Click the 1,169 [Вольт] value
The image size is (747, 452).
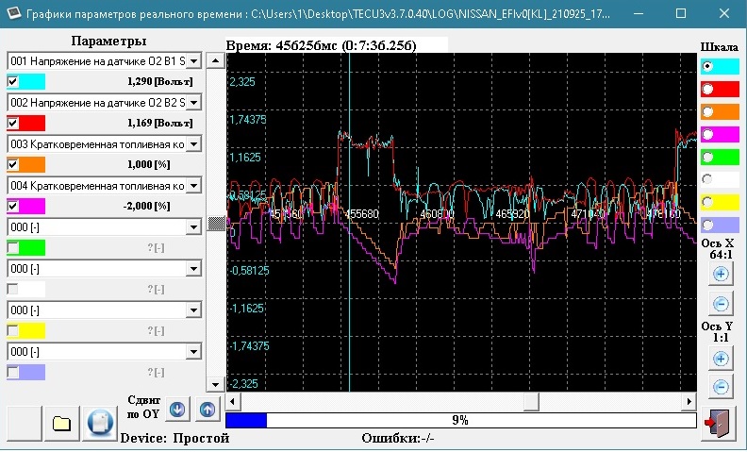tap(160, 123)
